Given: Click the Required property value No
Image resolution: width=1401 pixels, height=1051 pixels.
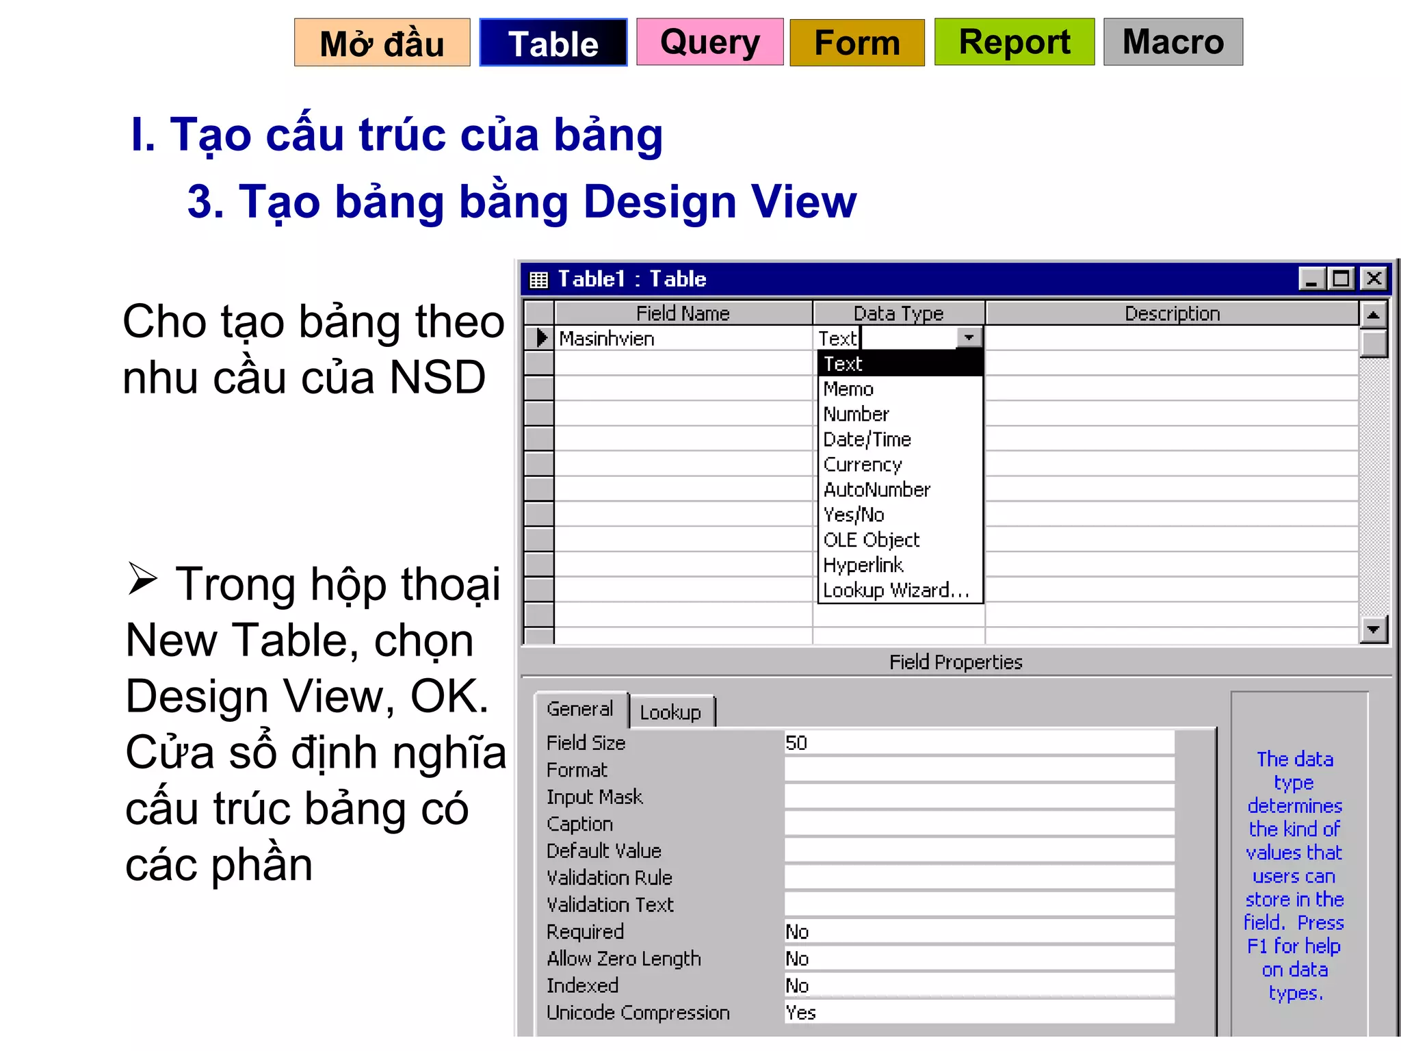Looking at the screenshot, I should pyautogui.click(x=979, y=932).
